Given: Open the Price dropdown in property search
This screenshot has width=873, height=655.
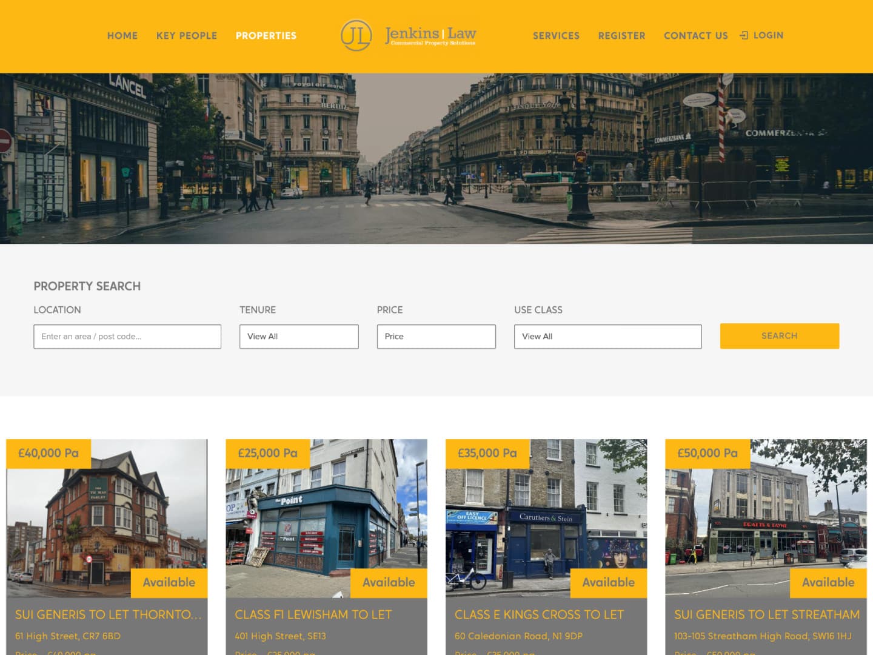Looking at the screenshot, I should point(436,336).
